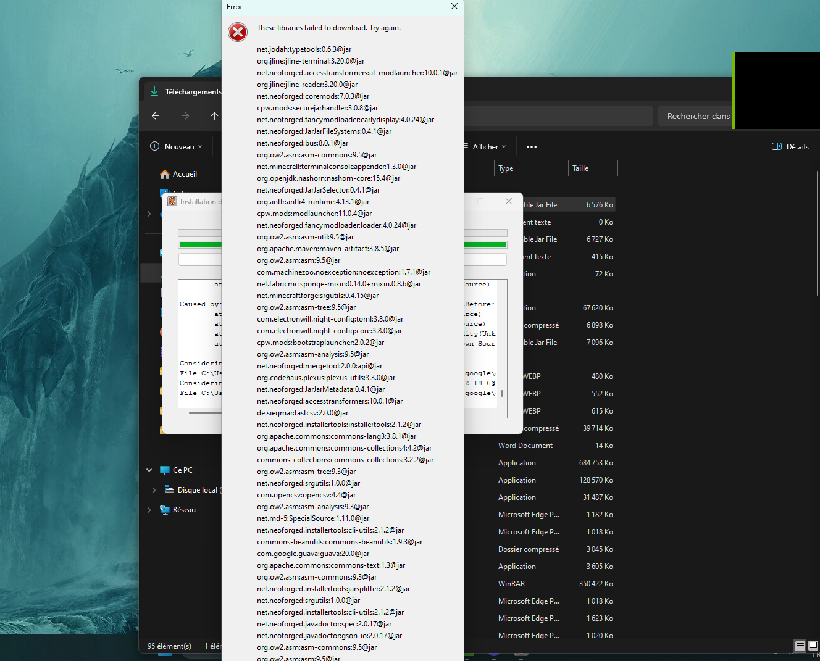Image resolution: width=820 pixels, height=661 pixels.
Task: Close the Error dialog
Action: coord(454,6)
